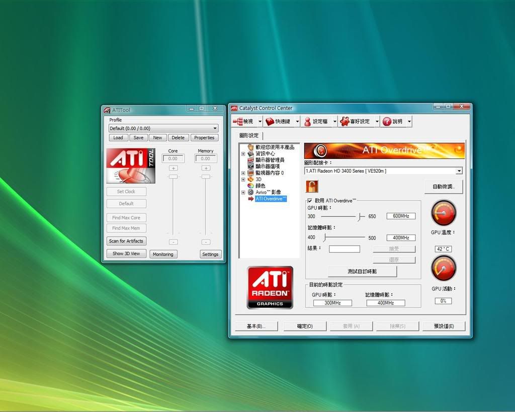Screen dimensions: 515x412
Task: Select the 顏色 (Color) tree icon
Action: pos(250,186)
